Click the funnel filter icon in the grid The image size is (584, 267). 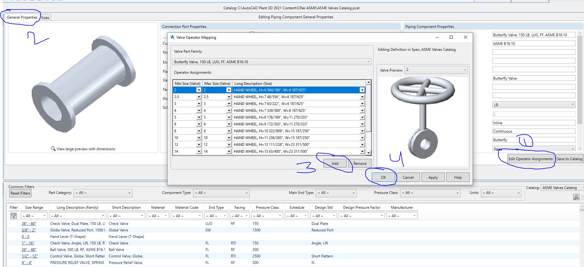click(x=14, y=216)
